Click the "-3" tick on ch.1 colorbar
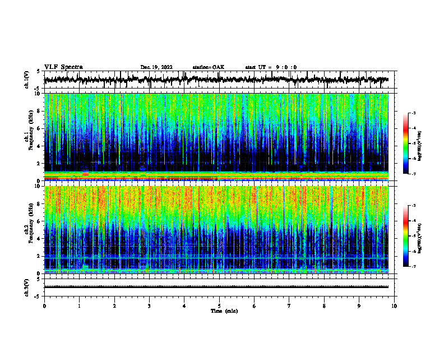444x343 pixels. pos(414,113)
